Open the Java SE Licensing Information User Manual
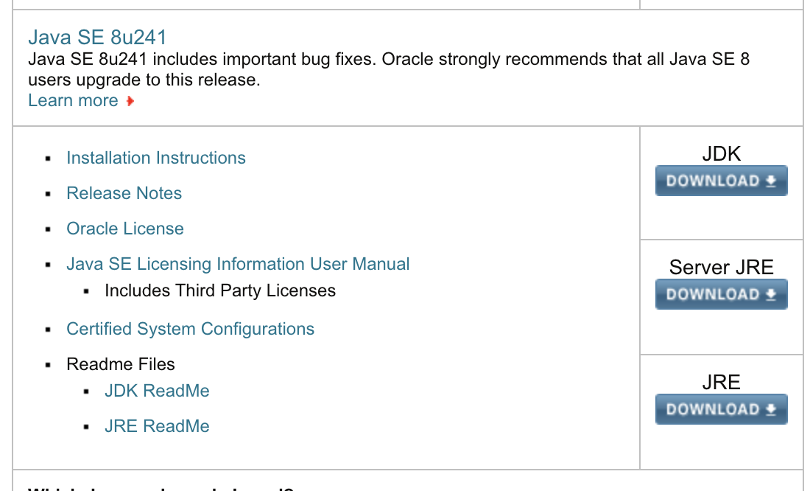This screenshot has width=810, height=491. (x=238, y=263)
